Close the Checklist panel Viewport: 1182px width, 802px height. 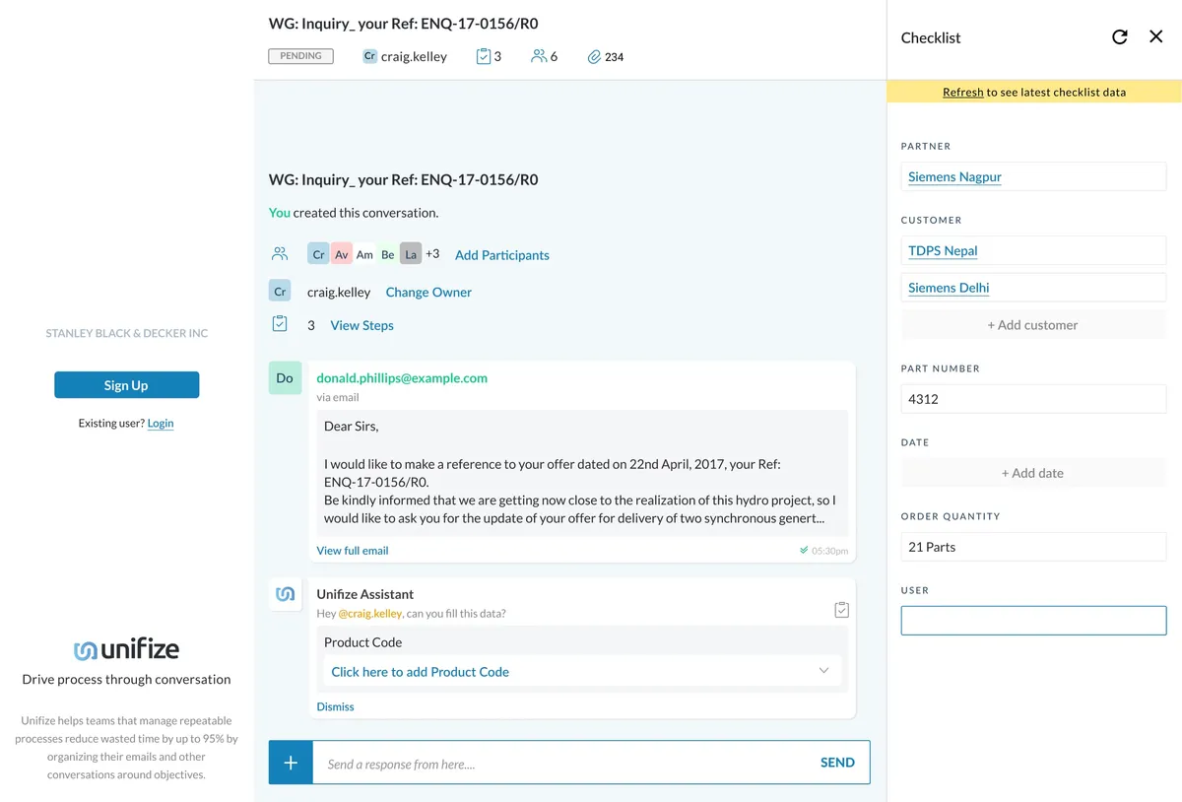[x=1156, y=37]
